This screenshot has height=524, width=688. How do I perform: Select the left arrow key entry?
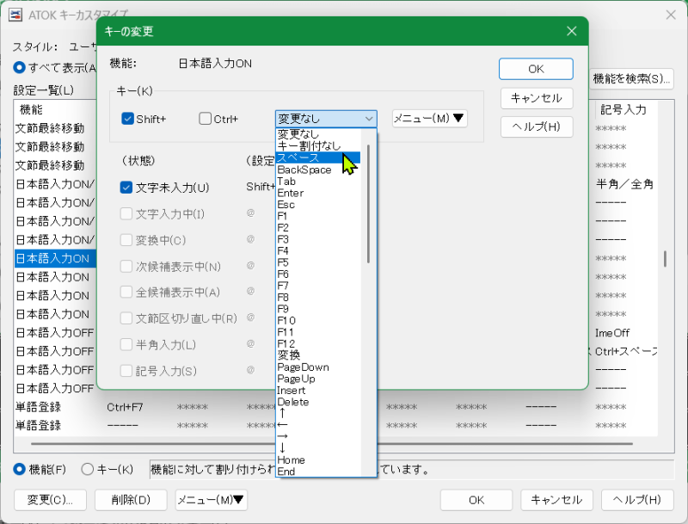tap(318, 425)
